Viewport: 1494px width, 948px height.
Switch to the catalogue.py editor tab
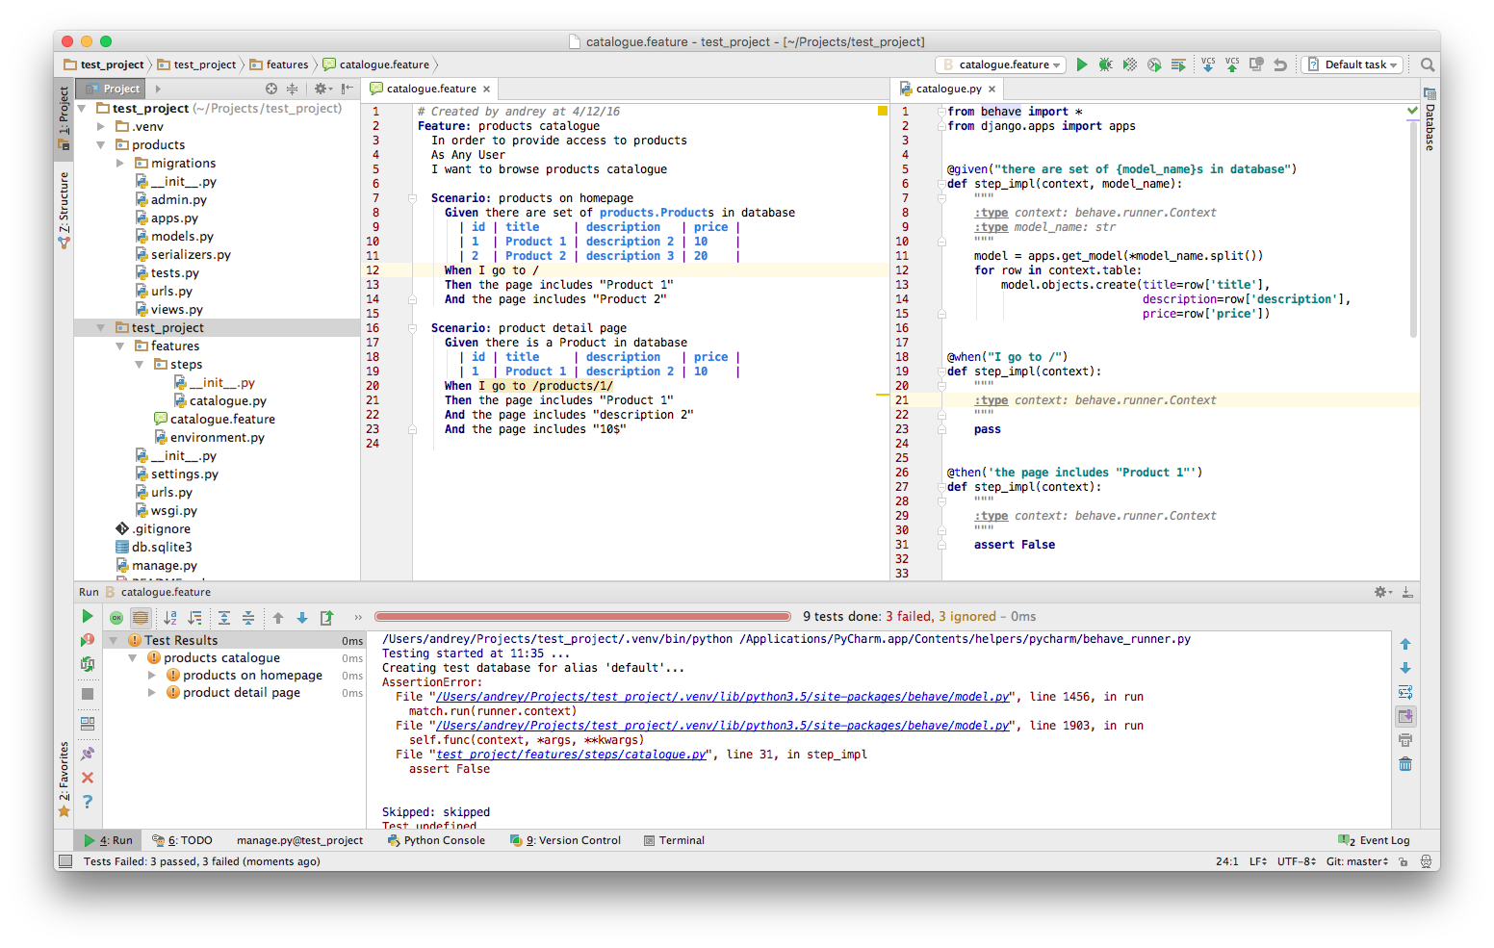coord(947,89)
